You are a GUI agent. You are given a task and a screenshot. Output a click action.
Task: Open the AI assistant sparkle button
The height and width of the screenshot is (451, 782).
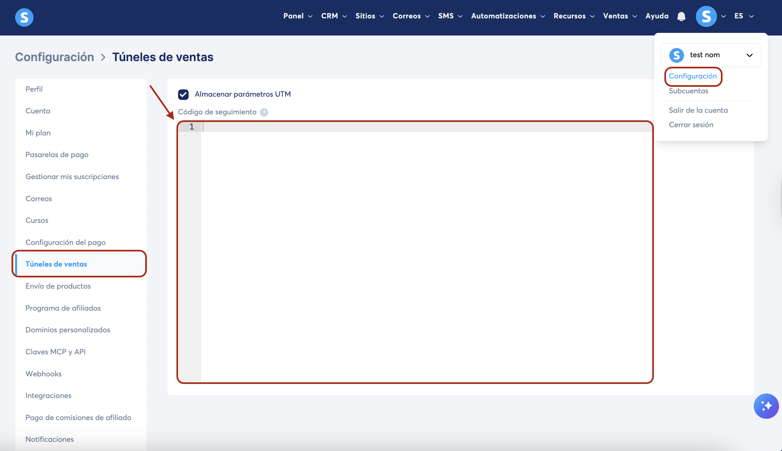click(x=766, y=406)
